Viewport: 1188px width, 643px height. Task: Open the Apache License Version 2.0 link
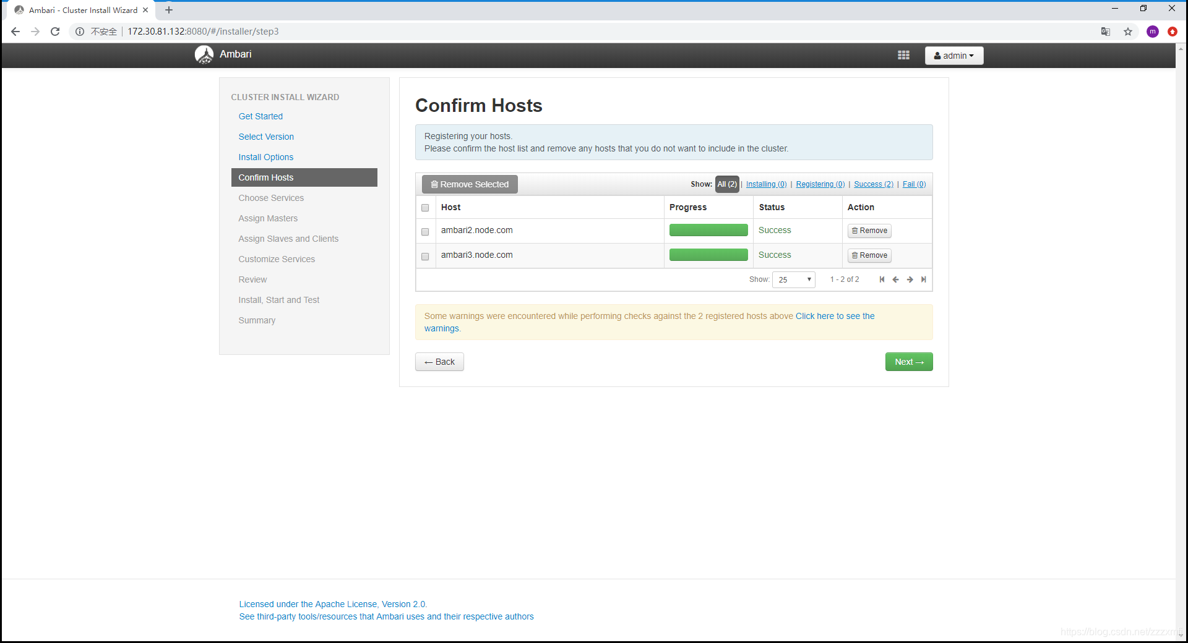(x=333, y=604)
